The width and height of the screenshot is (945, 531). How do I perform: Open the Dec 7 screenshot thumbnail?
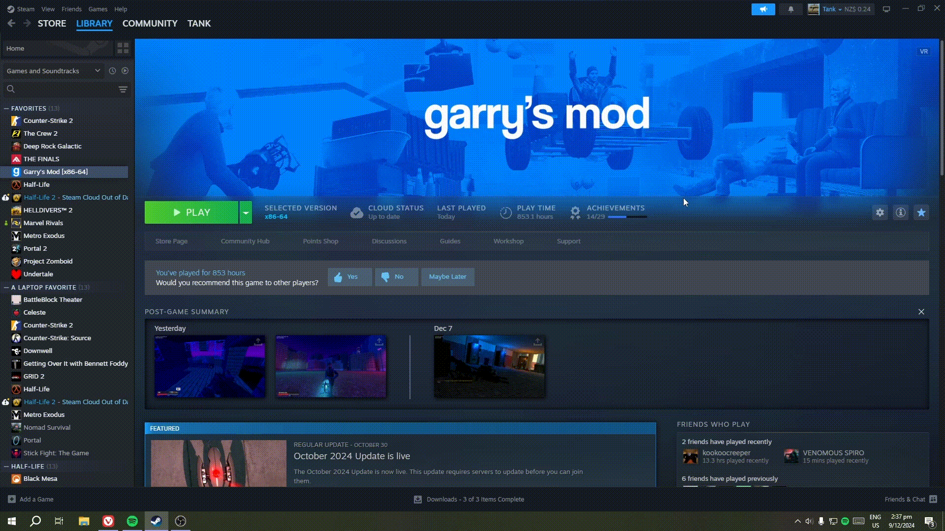pos(489,366)
